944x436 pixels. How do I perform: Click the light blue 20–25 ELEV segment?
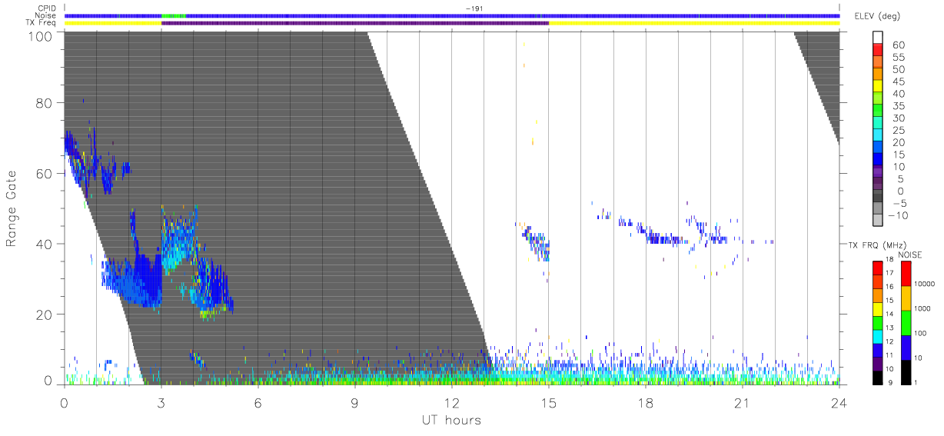pos(878,135)
